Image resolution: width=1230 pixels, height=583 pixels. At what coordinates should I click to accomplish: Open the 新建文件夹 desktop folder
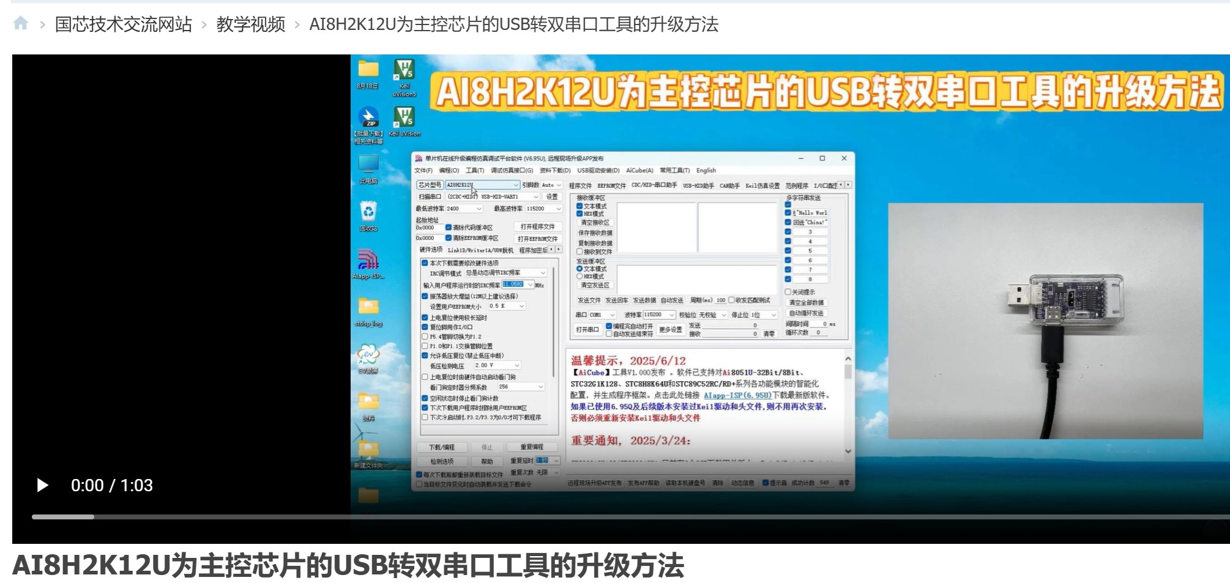pyautogui.click(x=368, y=455)
